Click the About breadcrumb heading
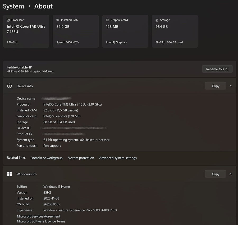The image size is (238, 225). [x=43, y=6]
